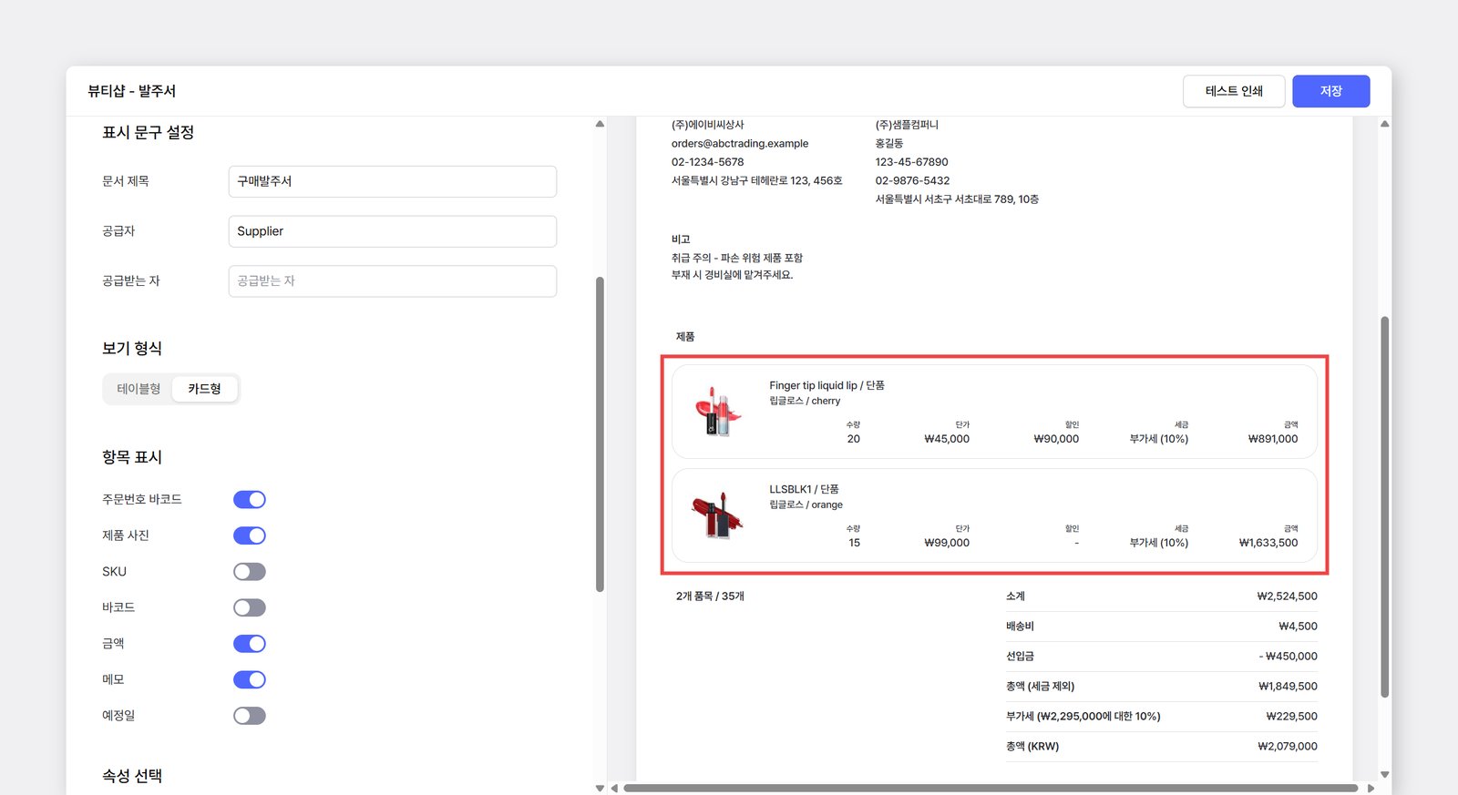Disable the 제품 사진 switch

pyautogui.click(x=249, y=535)
